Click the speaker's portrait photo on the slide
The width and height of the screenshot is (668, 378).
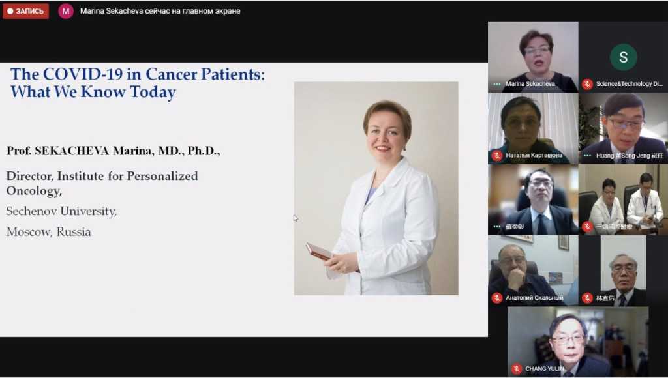(x=376, y=188)
